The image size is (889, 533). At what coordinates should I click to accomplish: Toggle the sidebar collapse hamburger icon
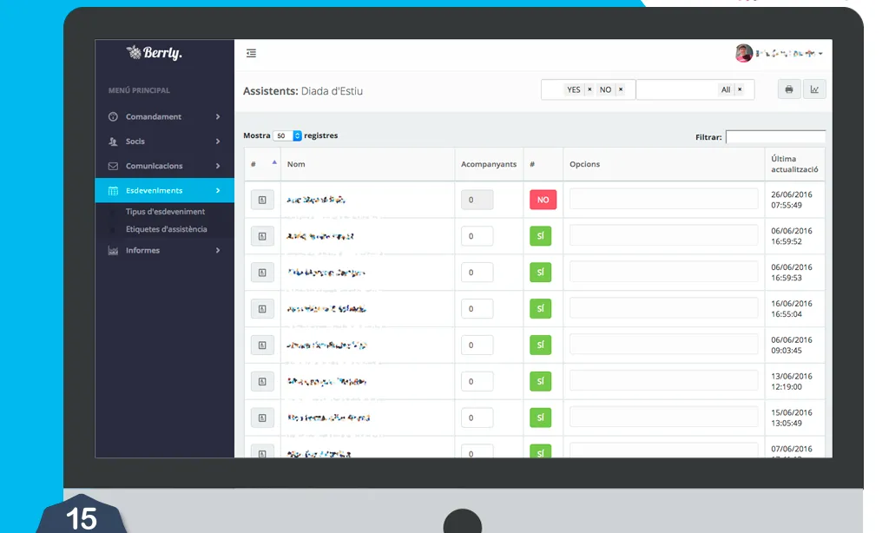251,53
